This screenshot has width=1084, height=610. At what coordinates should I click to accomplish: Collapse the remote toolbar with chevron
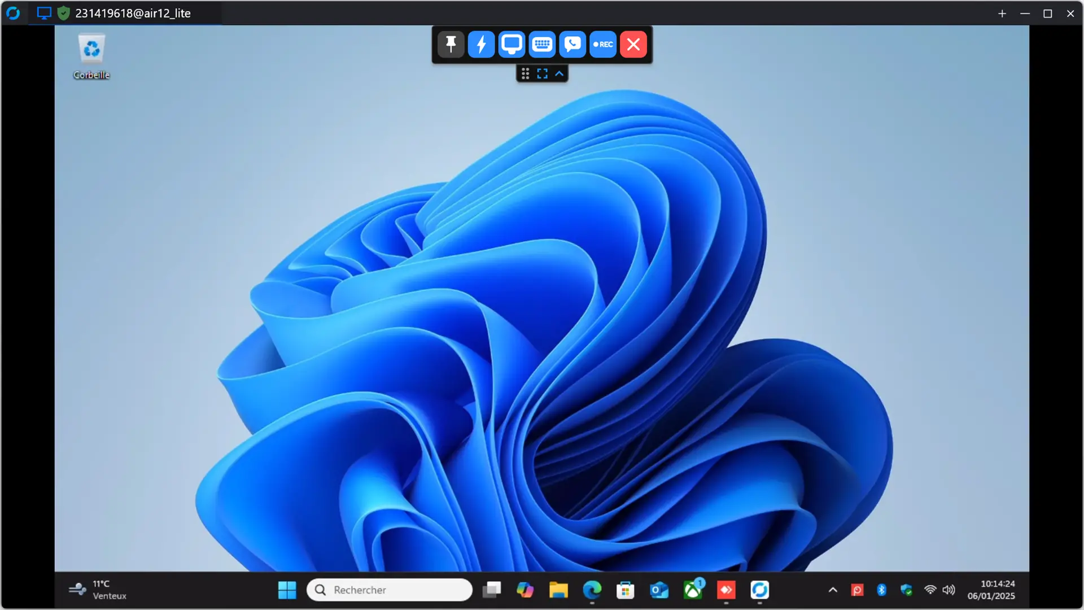point(560,73)
